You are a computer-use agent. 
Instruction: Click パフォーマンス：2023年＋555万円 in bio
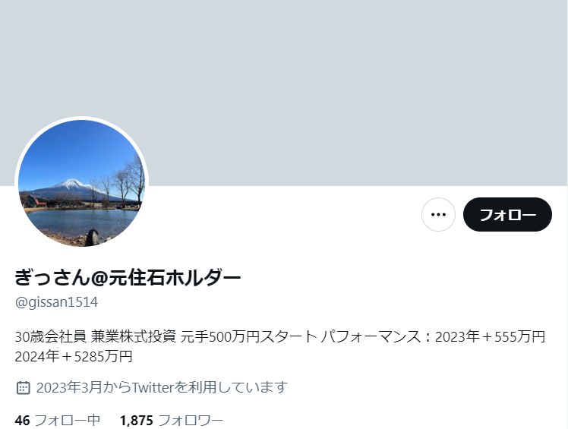click(433, 336)
